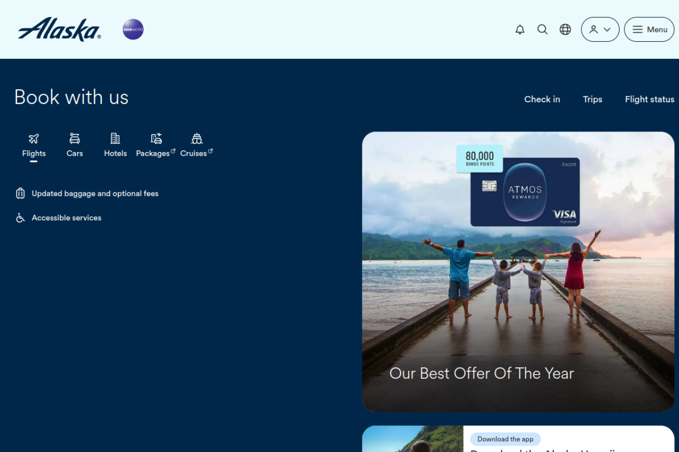The image size is (679, 452).
Task: Open Updated baggage and optional fees
Action: 95,193
